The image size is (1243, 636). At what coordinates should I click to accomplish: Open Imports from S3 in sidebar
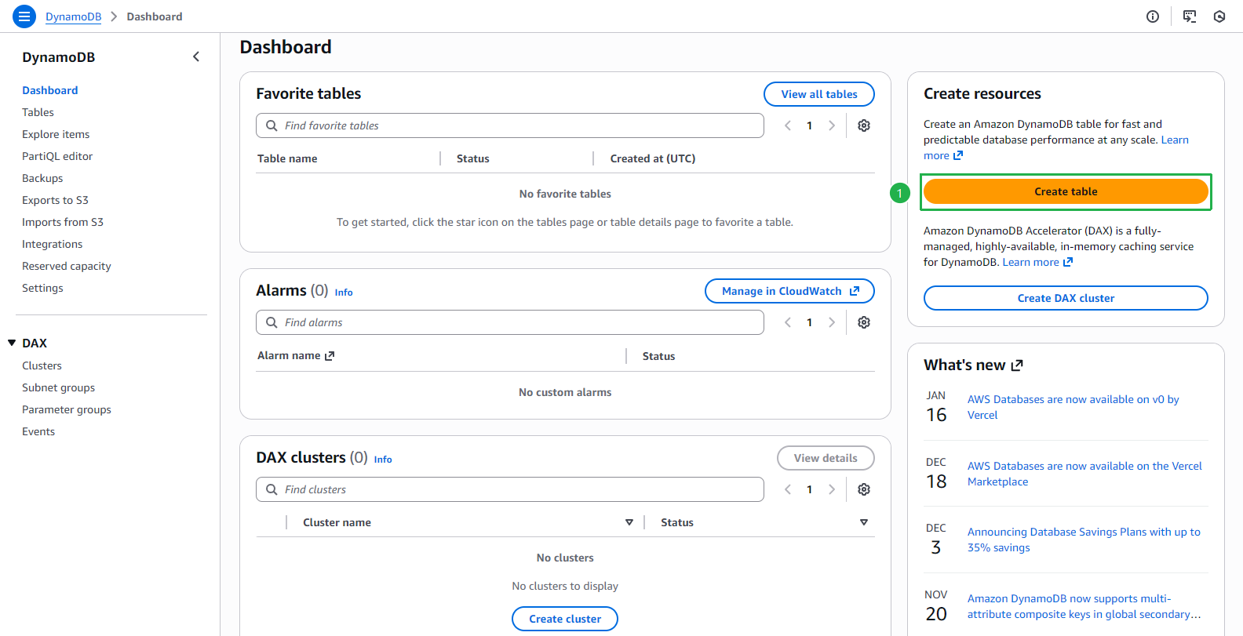tap(63, 222)
